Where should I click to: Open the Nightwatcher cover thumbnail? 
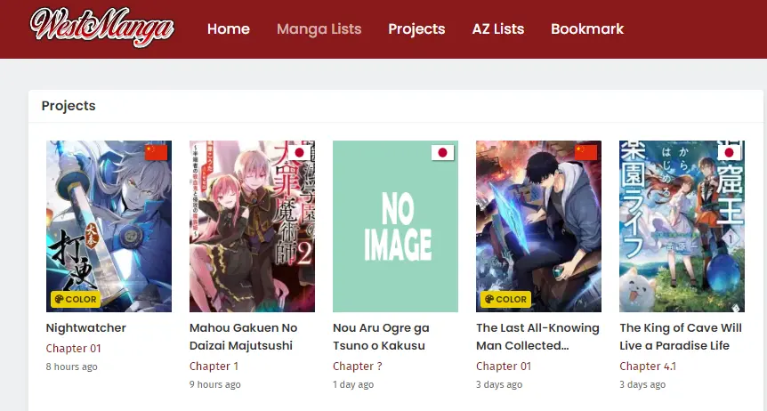tap(109, 226)
